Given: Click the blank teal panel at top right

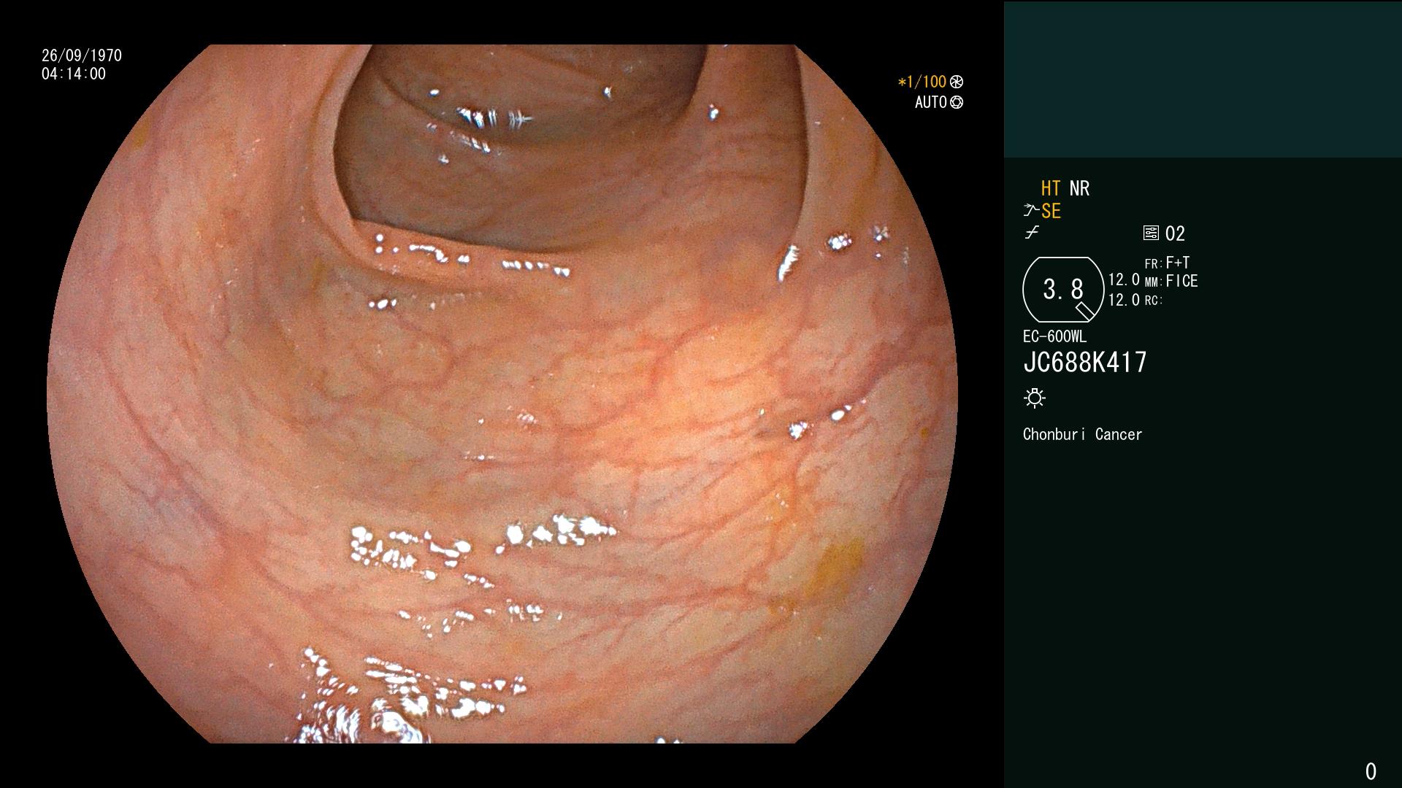Looking at the screenshot, I should [1203, 79].
